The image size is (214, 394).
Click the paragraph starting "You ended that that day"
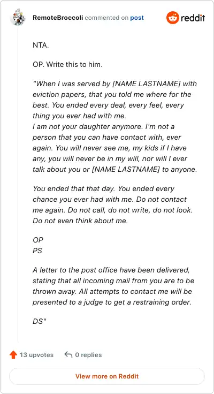[112, 204]
